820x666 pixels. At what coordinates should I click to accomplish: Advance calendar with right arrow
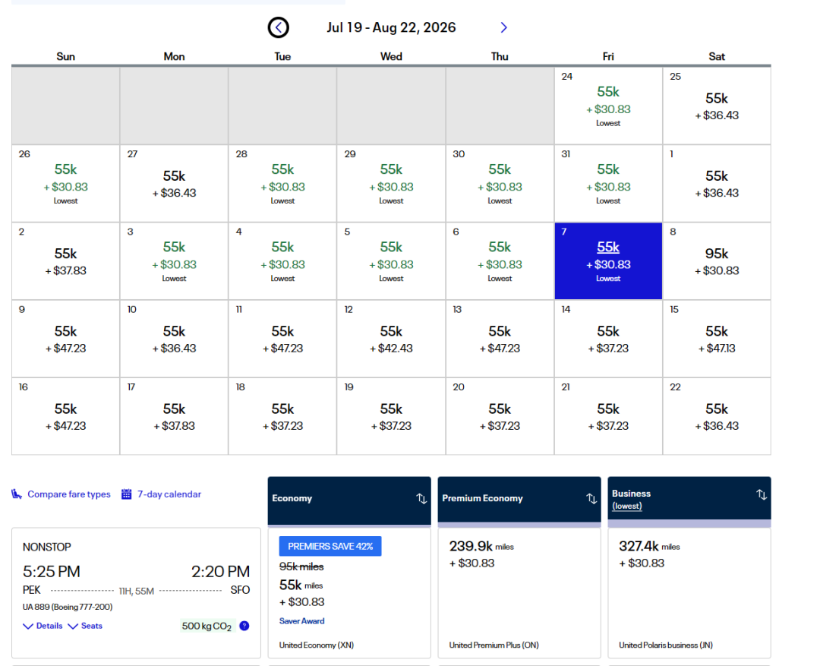(503, 27)
